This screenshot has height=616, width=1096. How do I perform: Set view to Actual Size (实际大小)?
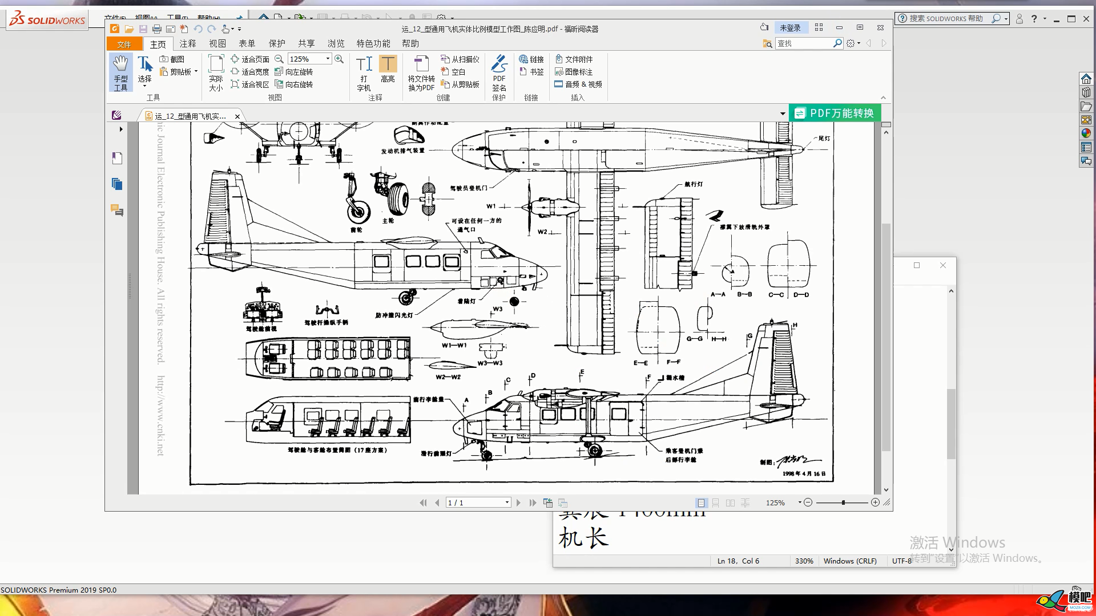point(216,72)
